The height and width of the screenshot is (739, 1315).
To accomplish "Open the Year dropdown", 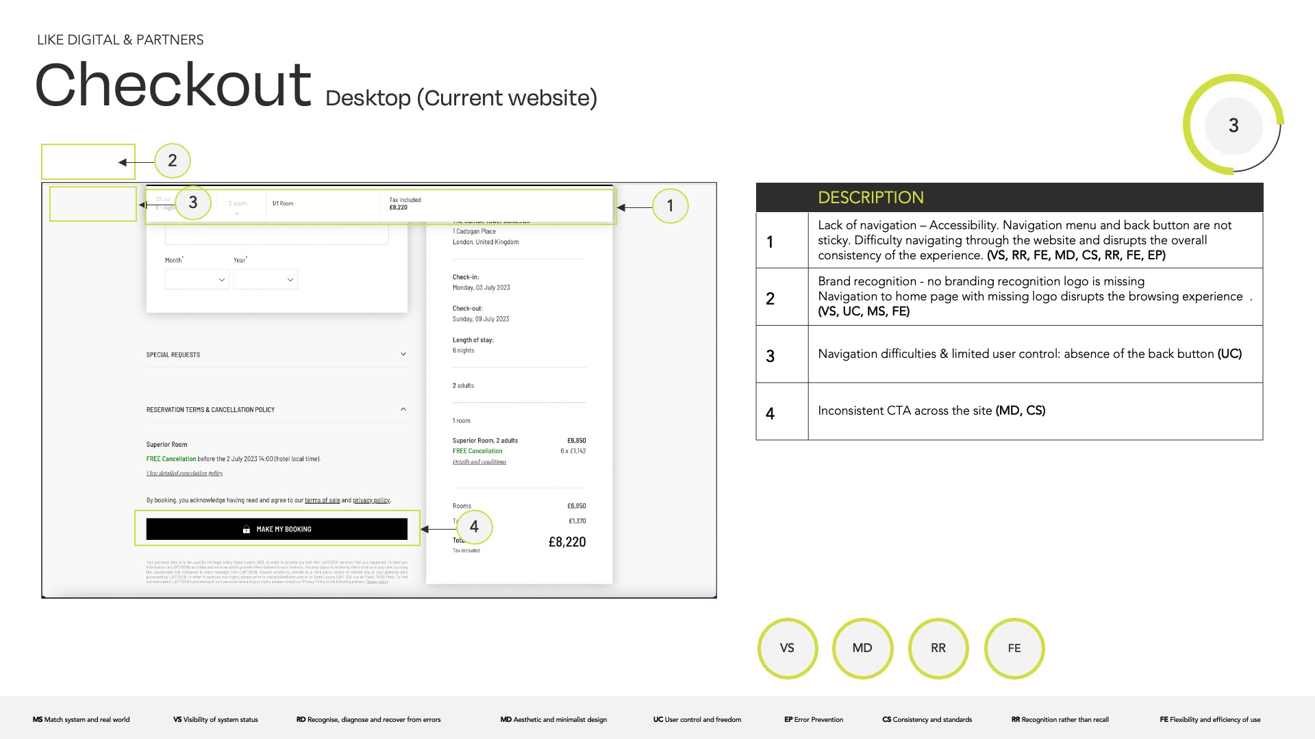I will point(265,280).
